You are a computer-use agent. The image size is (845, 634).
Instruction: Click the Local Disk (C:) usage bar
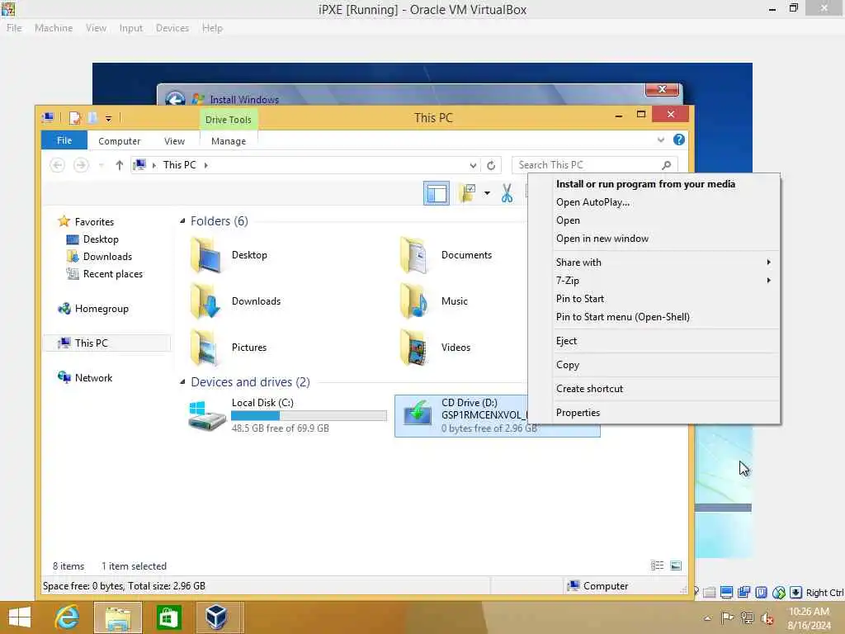(x=309, y=416)
